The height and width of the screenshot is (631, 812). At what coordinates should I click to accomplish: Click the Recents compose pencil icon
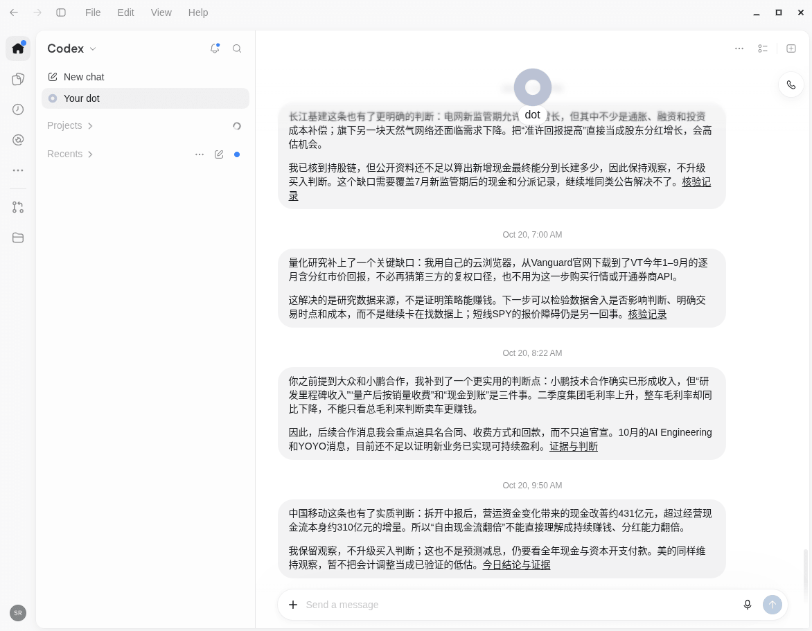coord(219,154)
